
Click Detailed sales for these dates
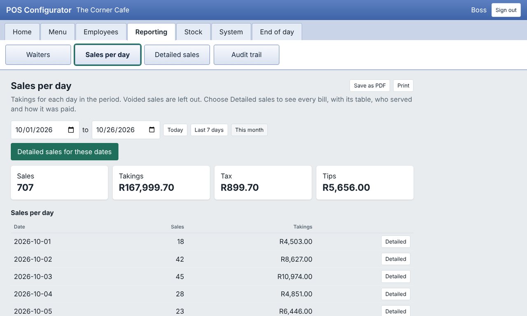(65, 152)
